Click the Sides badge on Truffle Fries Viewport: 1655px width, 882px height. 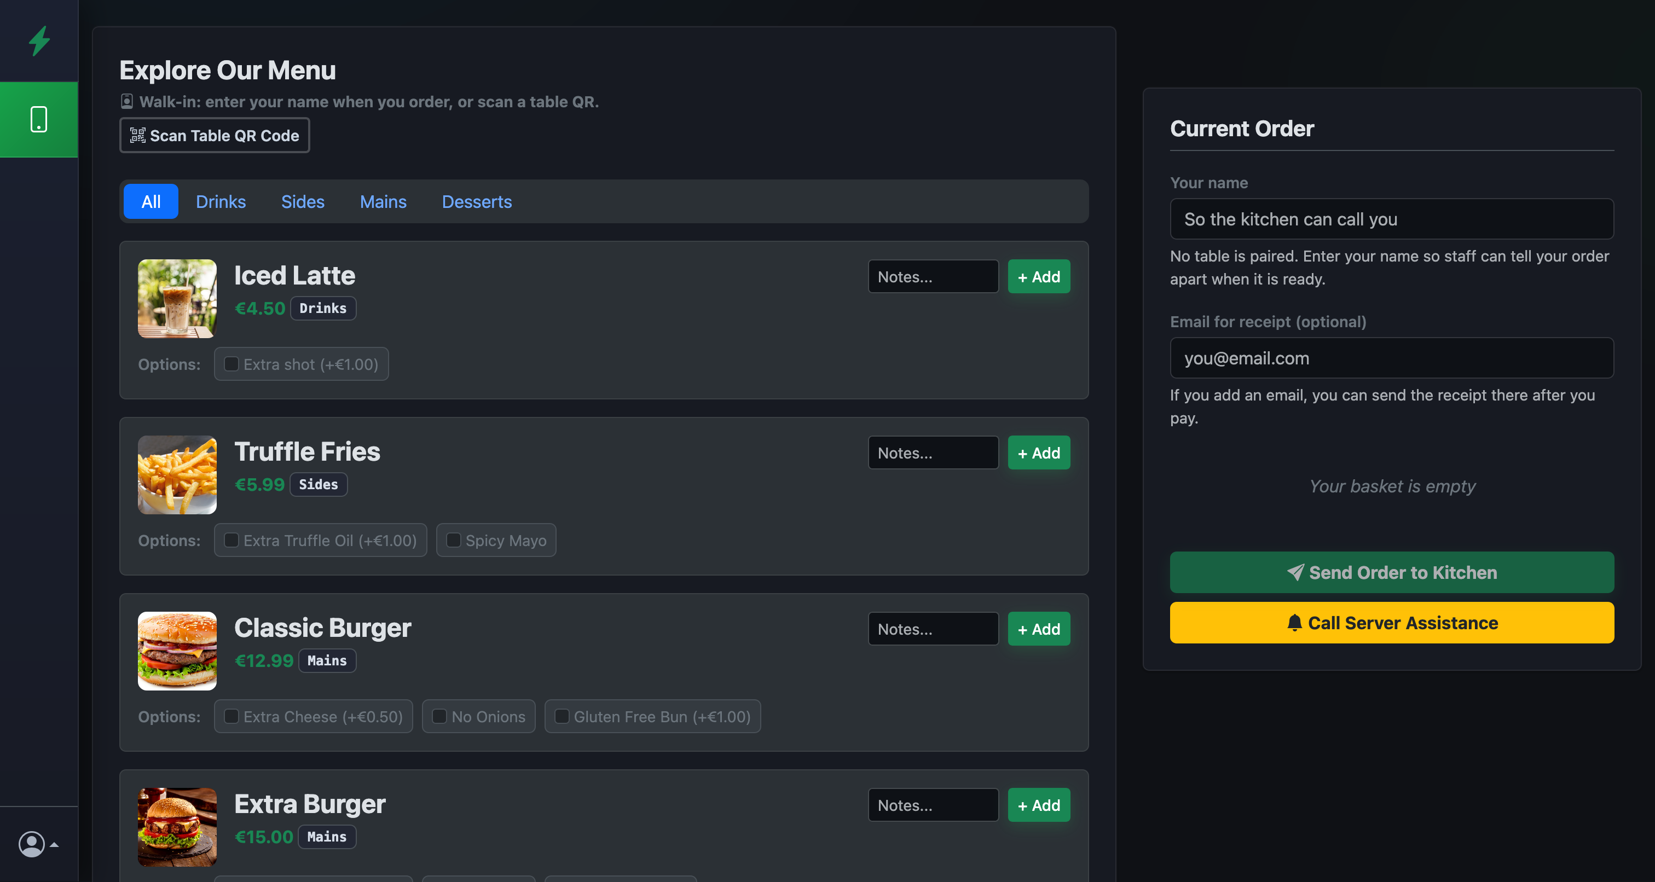[319, 484]
